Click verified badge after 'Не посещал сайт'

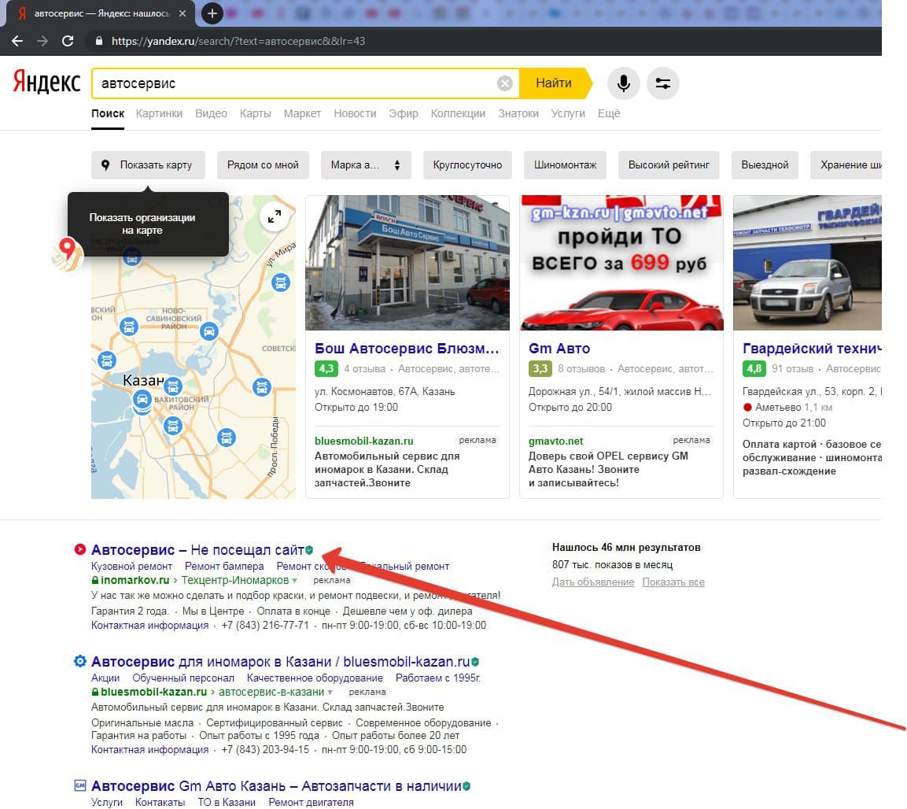(x=309, y=550)
